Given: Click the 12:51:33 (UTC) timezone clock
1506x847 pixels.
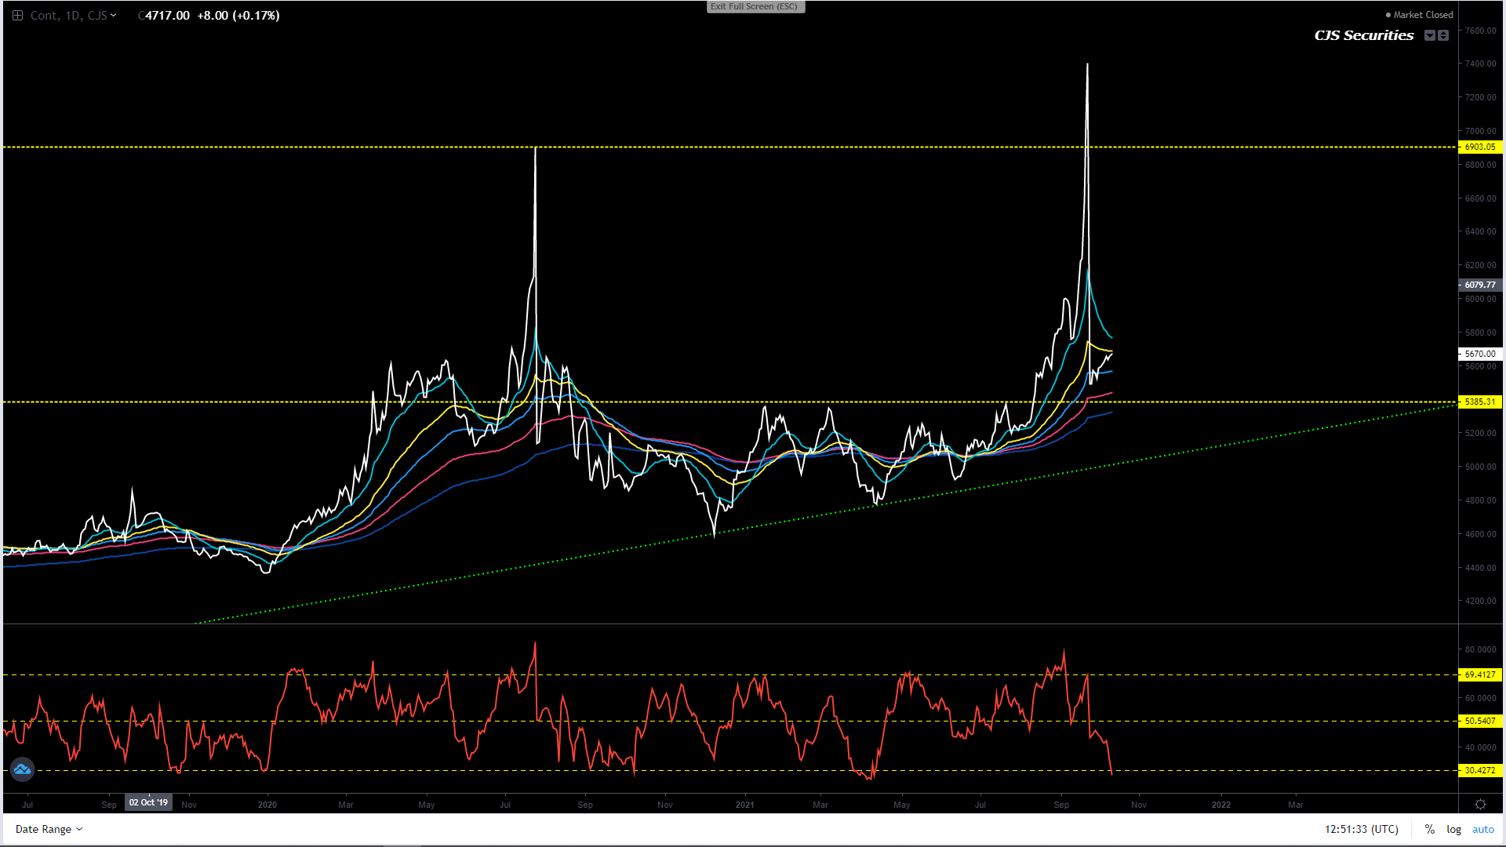Looking at the screenshot, I should (x=1361, y=829).
